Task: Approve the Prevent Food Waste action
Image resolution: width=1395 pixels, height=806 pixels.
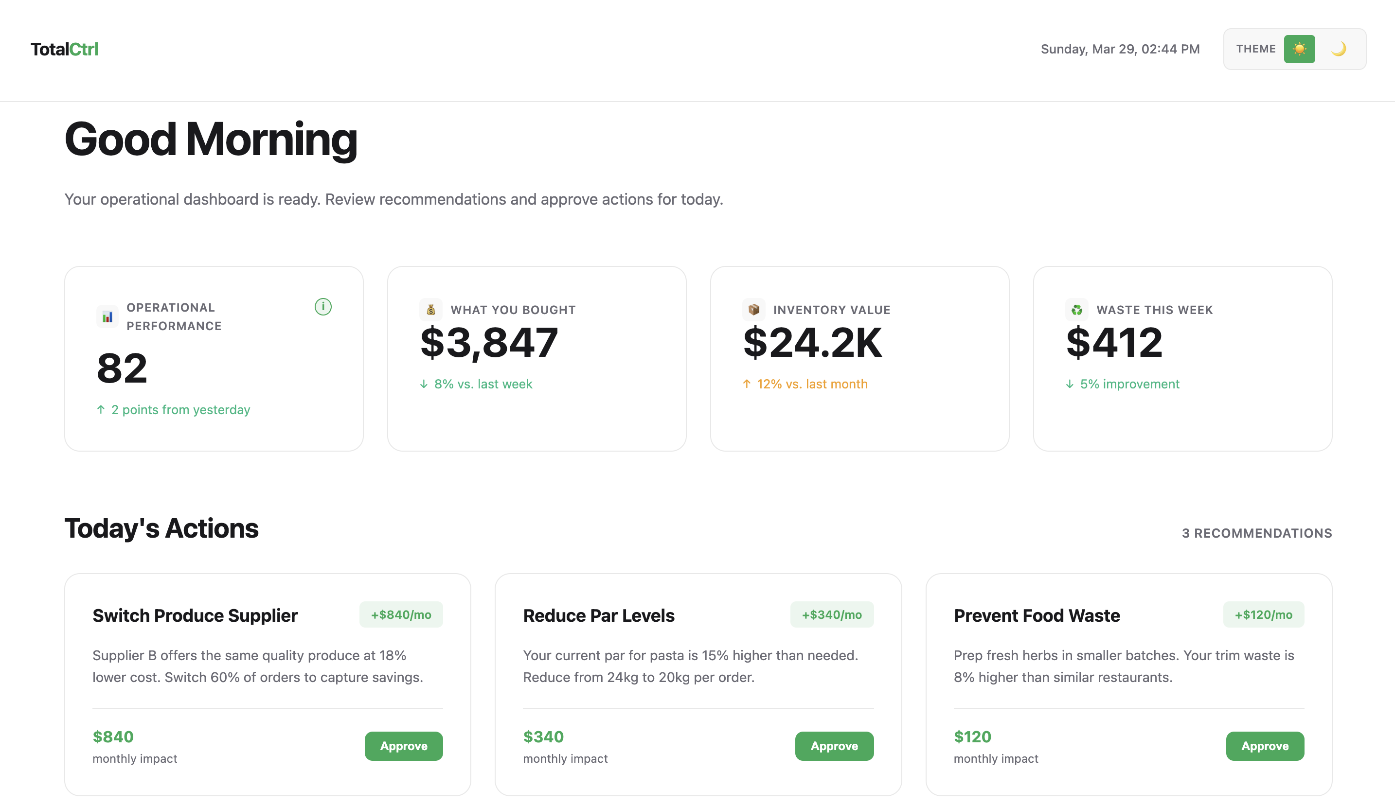Action: (1265, 746)
